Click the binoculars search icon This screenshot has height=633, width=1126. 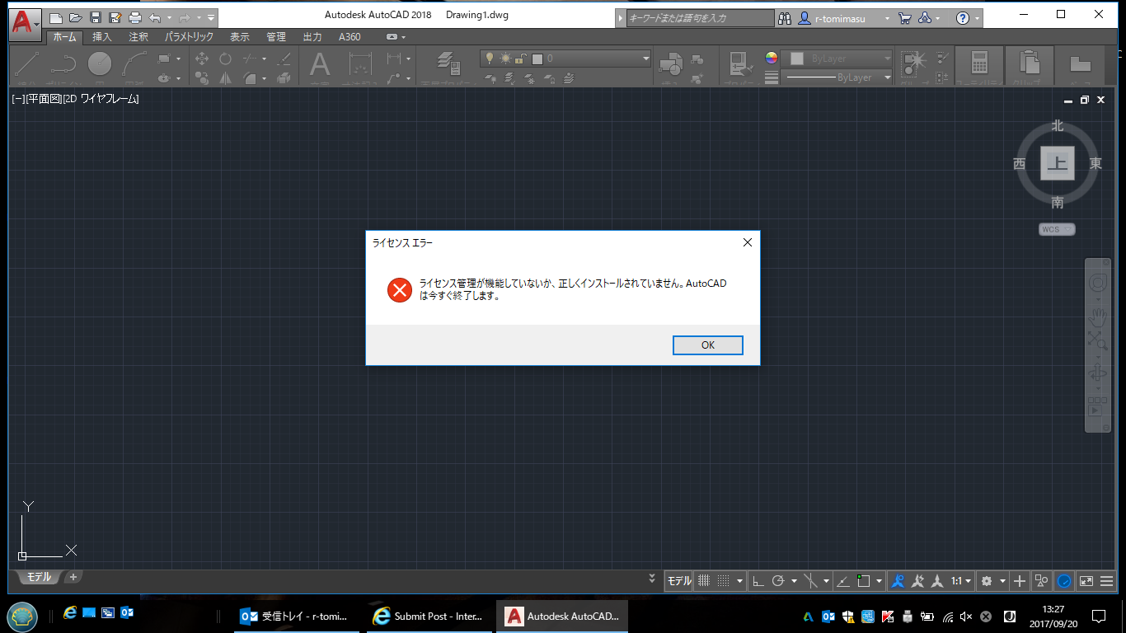coord(785,18)
